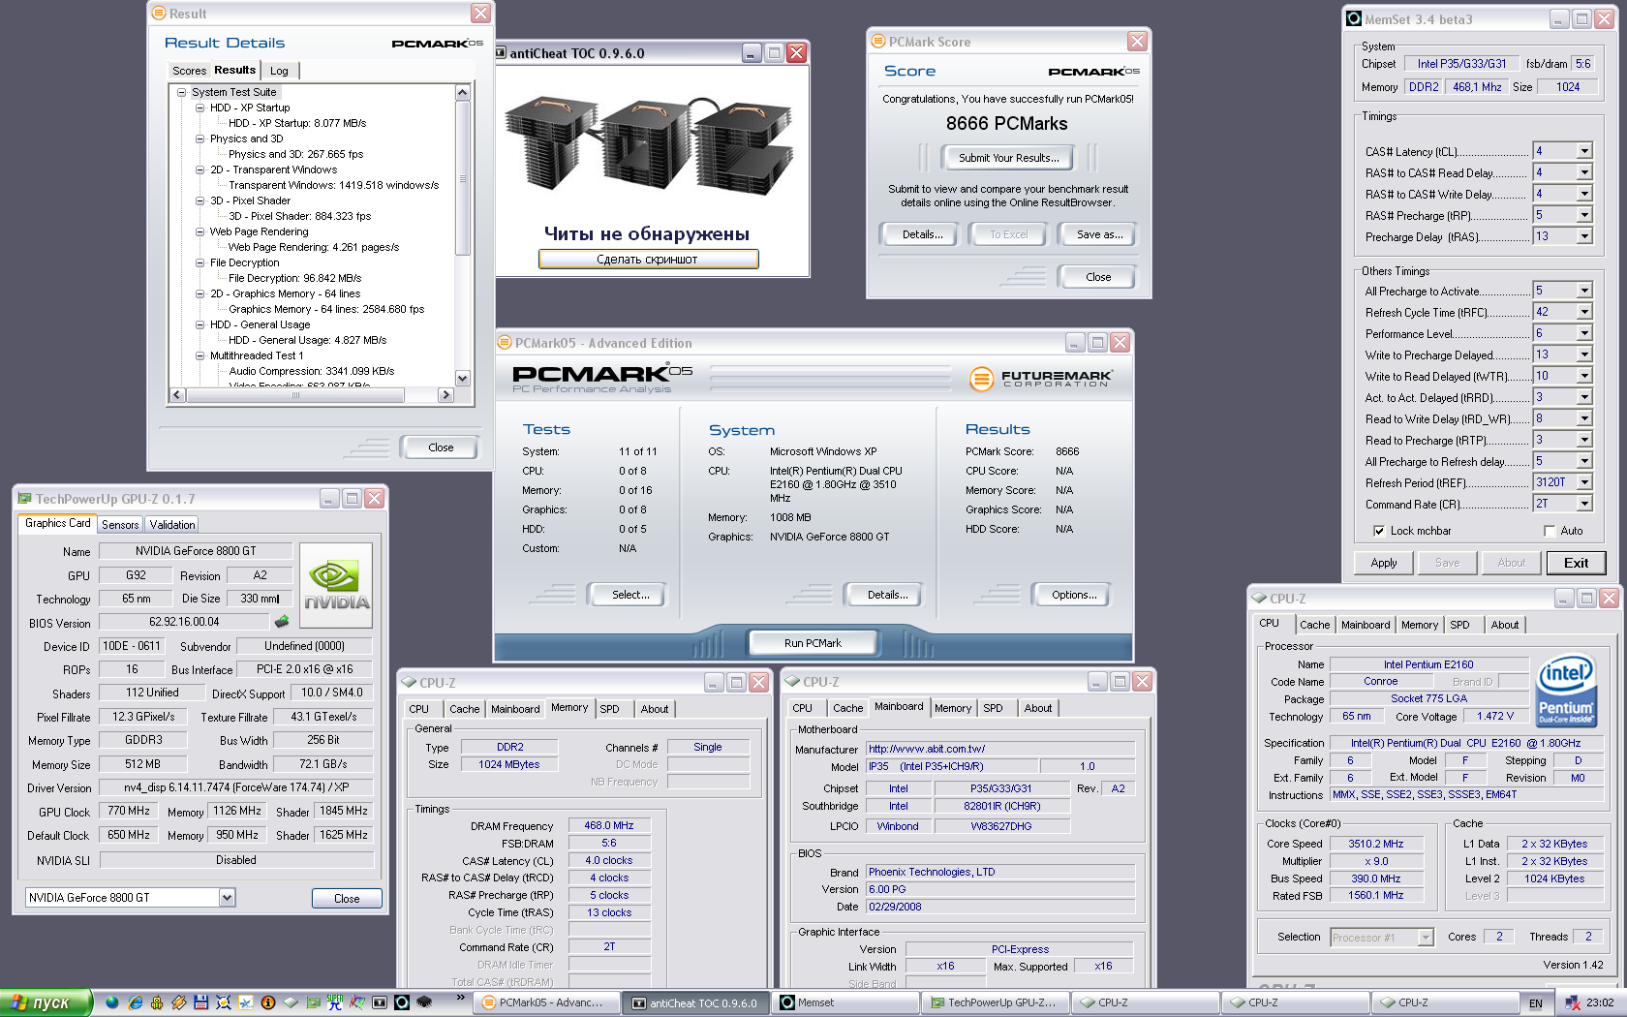Viewport: 1627px width, 1017px height.
Task: Open the SPD tab in the Memory CPU-Z window
Action: pyautogui.click(x=609, y=709)
